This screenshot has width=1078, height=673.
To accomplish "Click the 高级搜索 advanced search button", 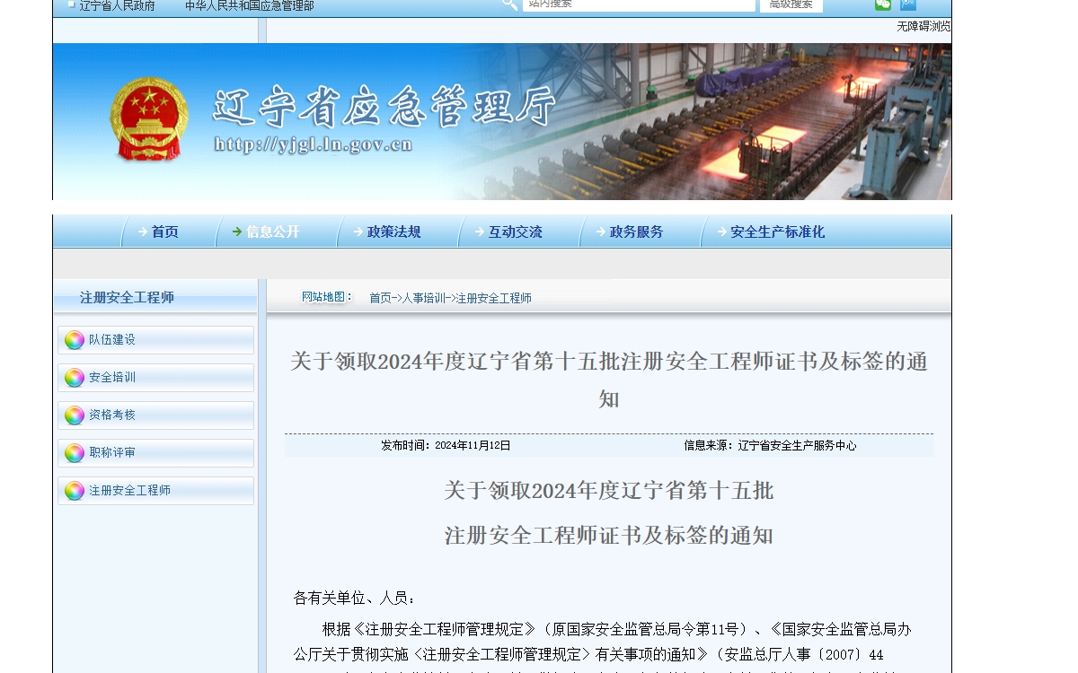I will pos(790,4).
